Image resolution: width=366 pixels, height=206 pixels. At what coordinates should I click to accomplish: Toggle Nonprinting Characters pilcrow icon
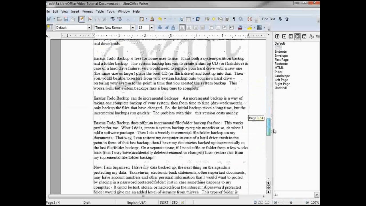click(x=234, y=19)
